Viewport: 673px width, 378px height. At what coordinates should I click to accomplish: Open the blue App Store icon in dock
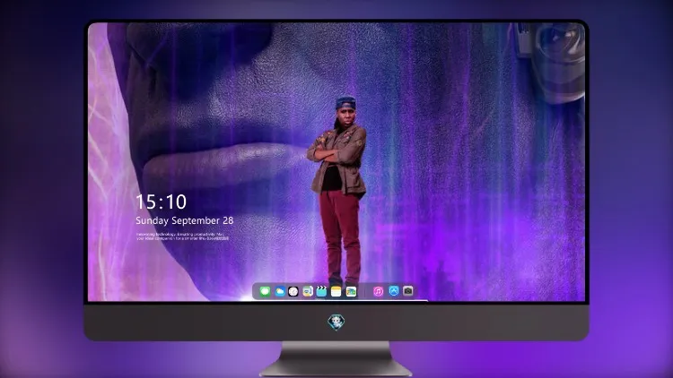[394, 291]
